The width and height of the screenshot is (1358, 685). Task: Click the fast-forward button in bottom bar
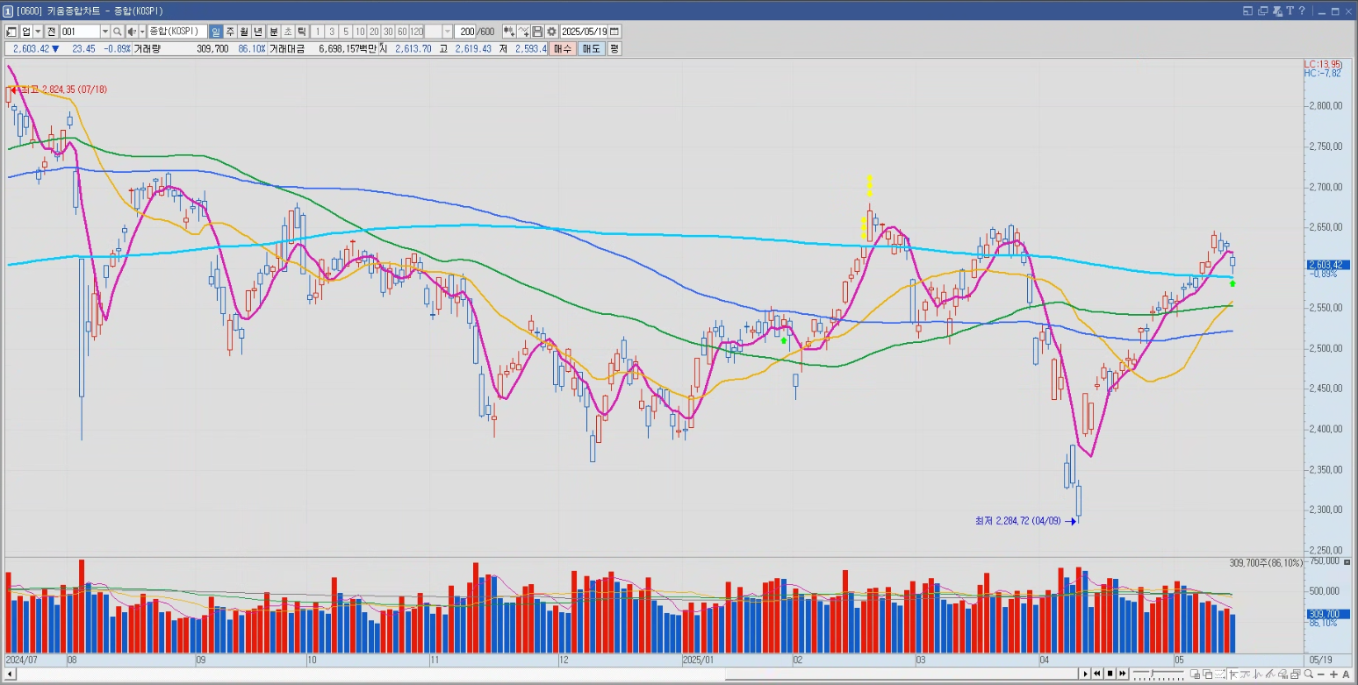(1123, 674)
